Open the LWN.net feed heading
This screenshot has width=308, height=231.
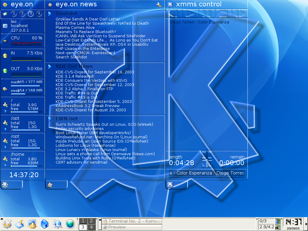tap(66, 119)
